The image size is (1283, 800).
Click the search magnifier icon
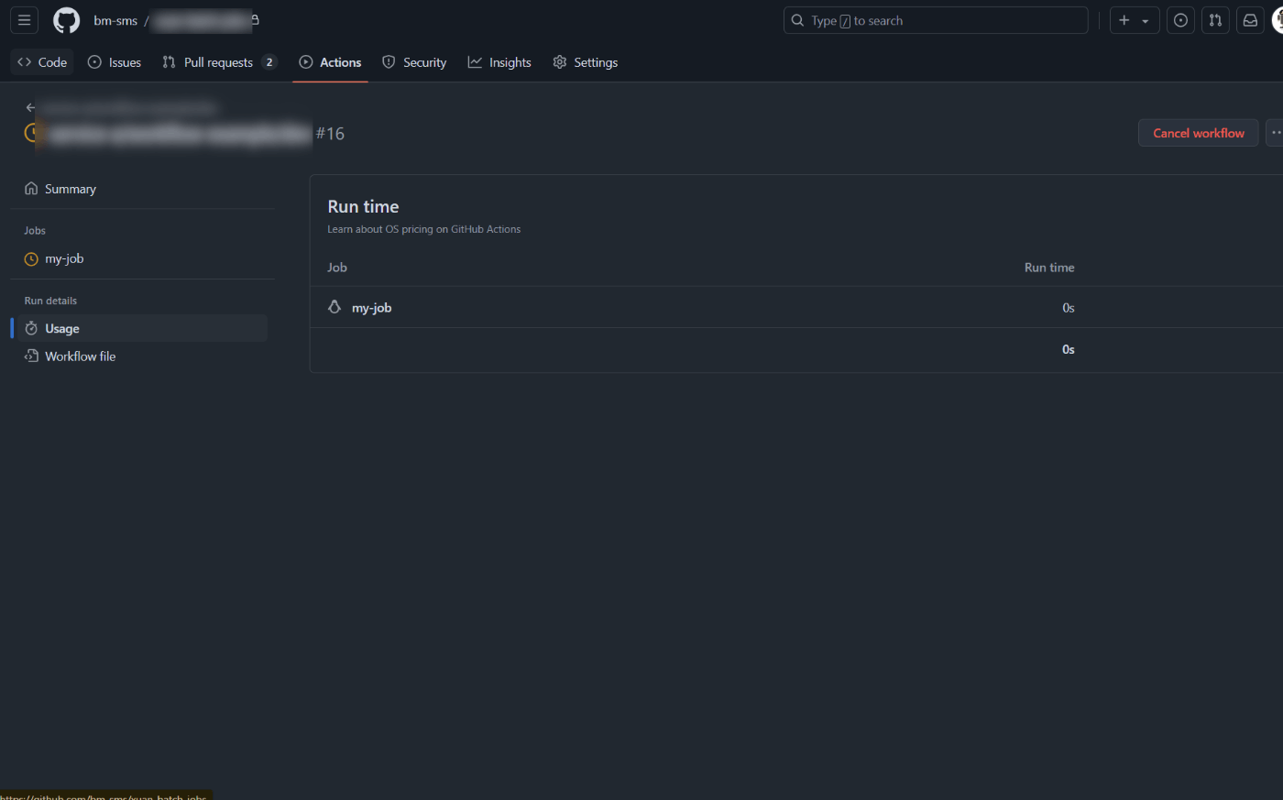[x=797, y=20]
